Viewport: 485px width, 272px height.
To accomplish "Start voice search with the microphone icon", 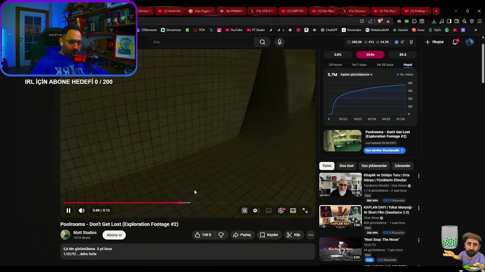I will [x=280, y=42].
